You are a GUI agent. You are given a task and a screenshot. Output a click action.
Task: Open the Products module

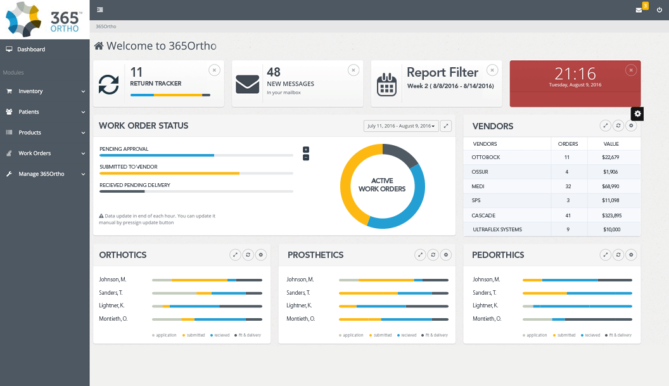click(45, 132)
